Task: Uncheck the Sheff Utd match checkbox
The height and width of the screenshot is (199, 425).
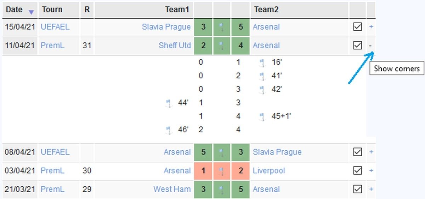Action: 358,46
